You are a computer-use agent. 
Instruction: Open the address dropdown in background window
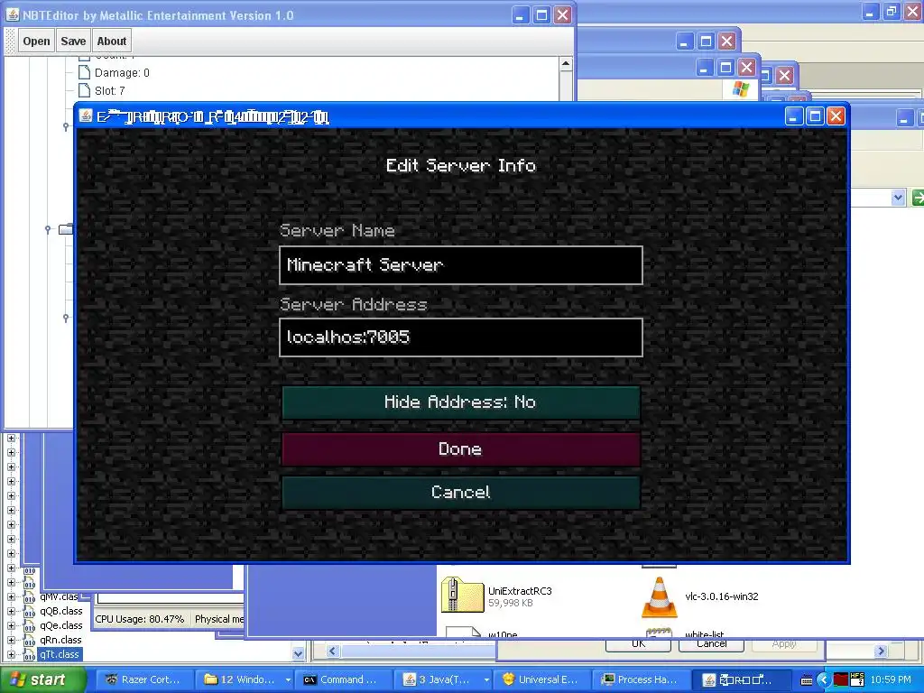coord(898,198)
